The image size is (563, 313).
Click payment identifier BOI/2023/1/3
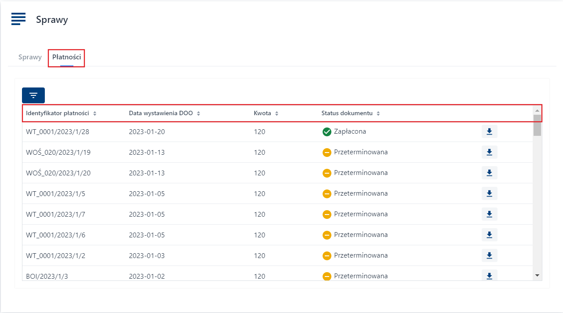[48, 277]
